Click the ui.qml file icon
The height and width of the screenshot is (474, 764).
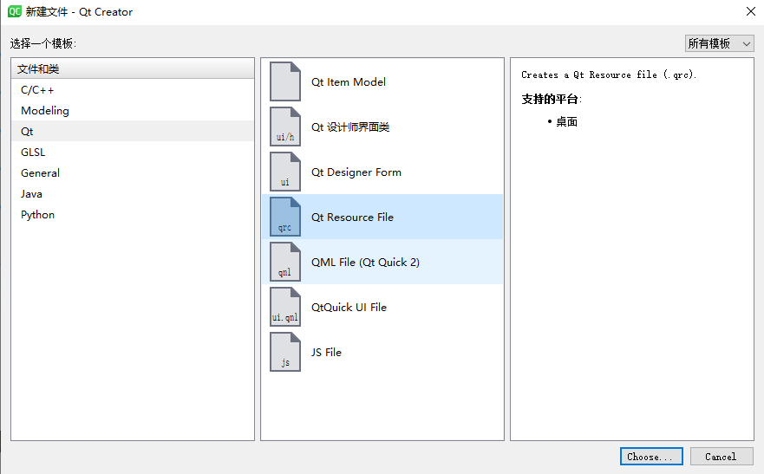[x=285, y=307]
